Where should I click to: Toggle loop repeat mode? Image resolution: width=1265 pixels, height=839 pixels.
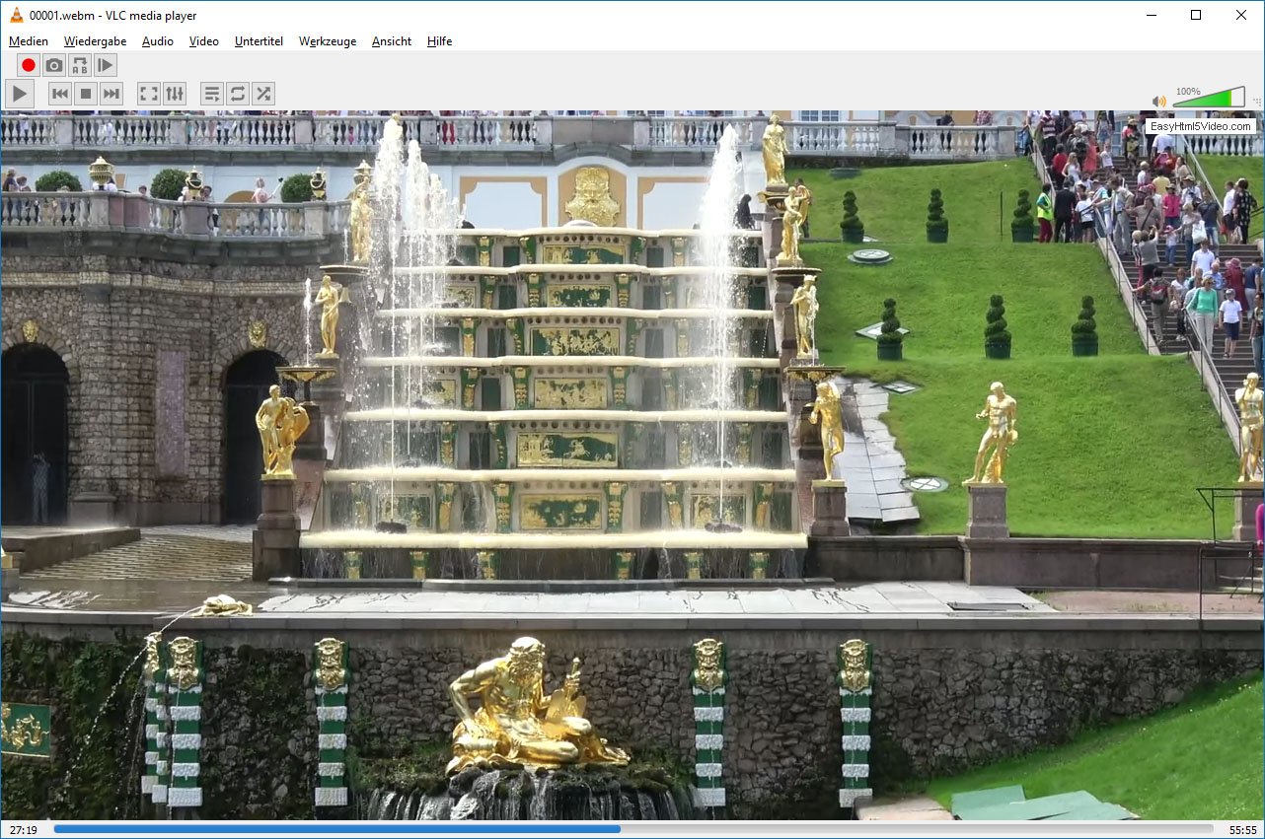click(238, 94)
